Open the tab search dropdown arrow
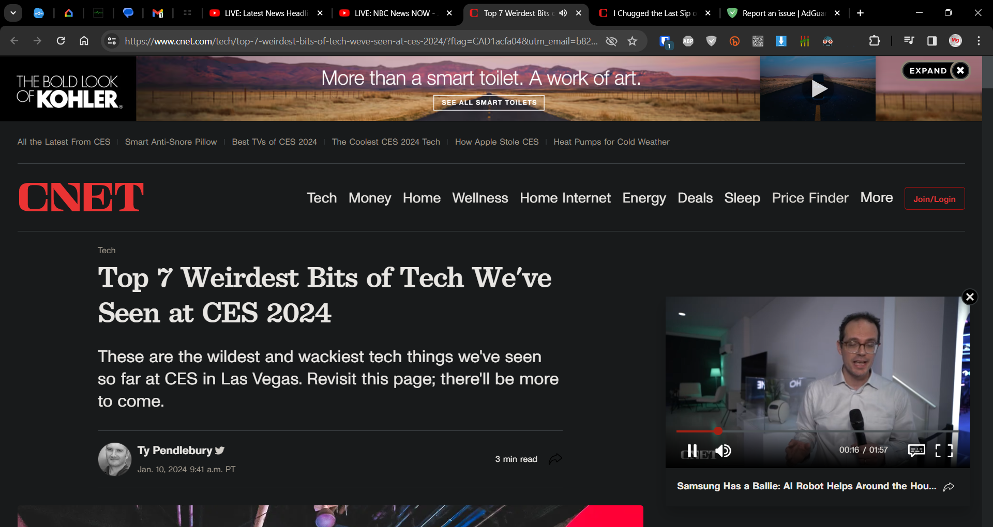The height and width of the screenshot is (527, 993). [13, 12]
